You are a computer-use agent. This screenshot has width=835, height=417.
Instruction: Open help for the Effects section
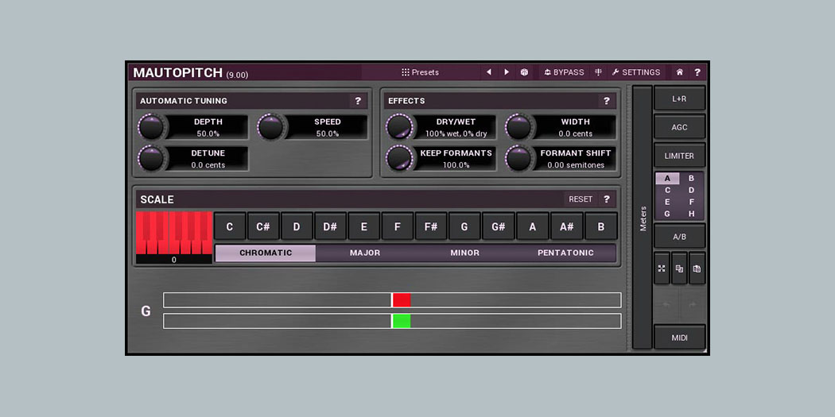point(606,101)
